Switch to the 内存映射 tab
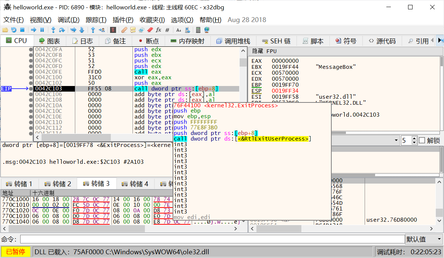Screen dimensions: 444x258 click(188, 41)
